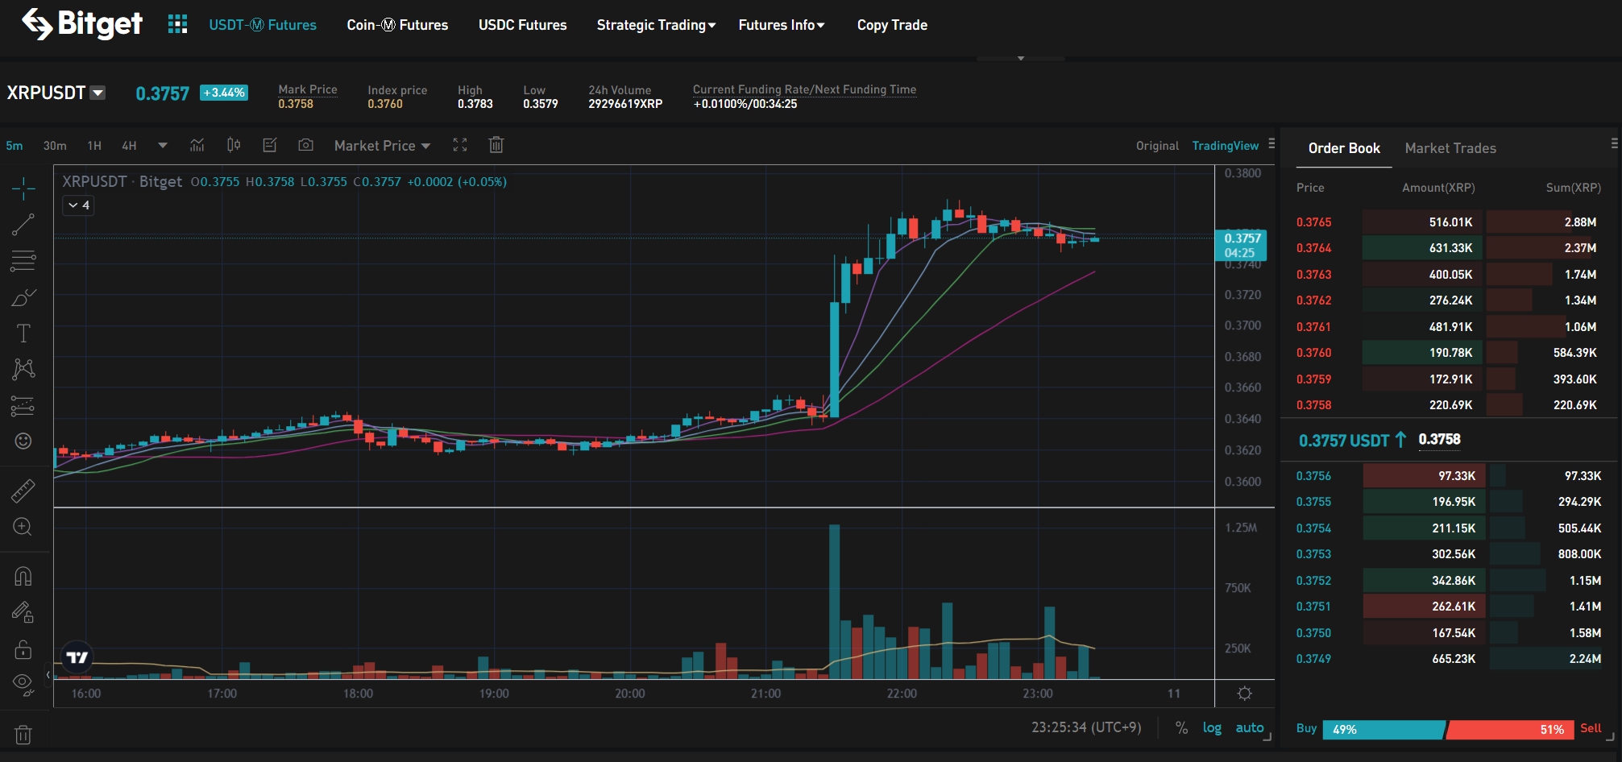Open the Fibonacci retracement lines tool
Image resolution: width=1622 pixels, height=762 pixels.
[23, 261]
